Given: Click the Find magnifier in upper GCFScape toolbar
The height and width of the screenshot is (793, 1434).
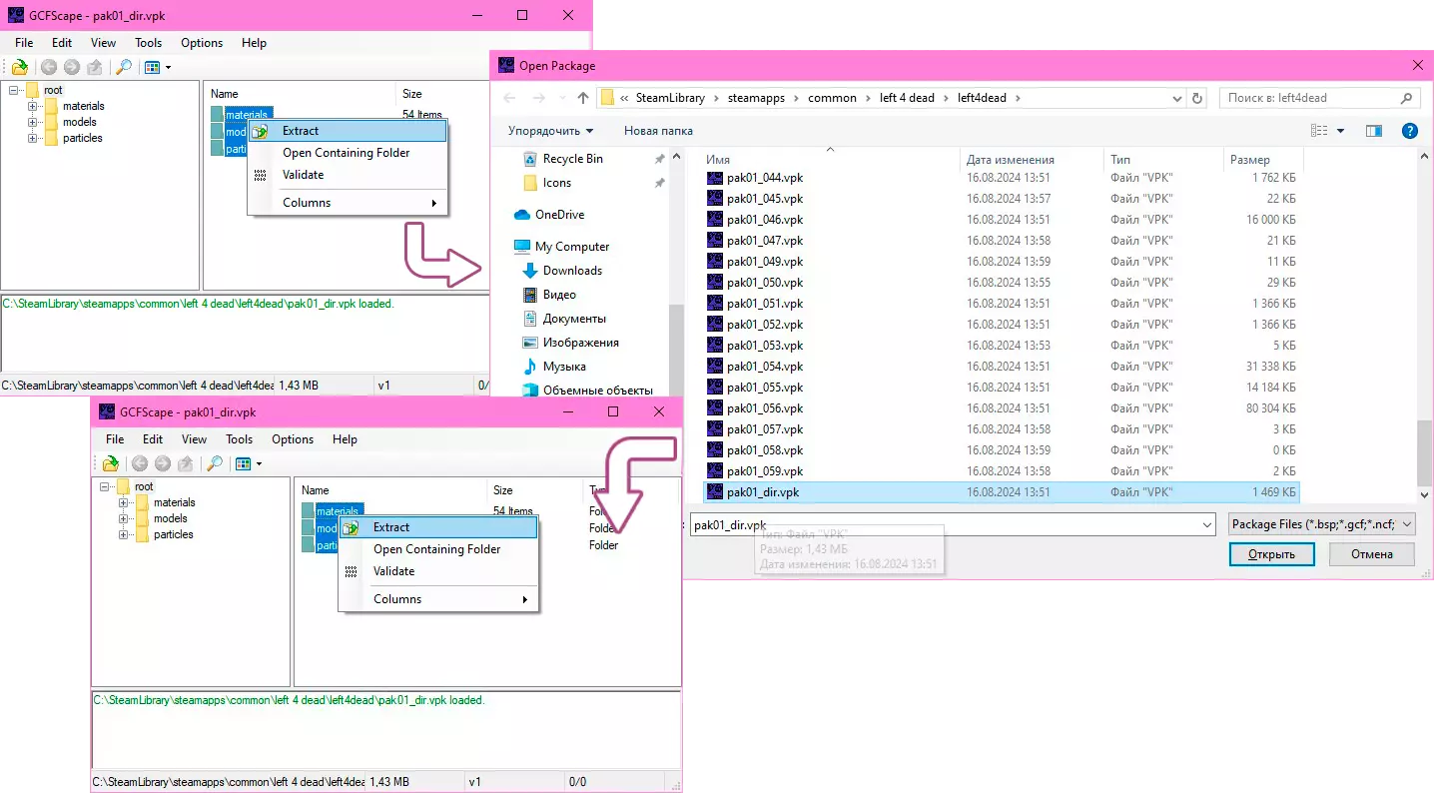Looking at the screenshot, I should point(124,67).
